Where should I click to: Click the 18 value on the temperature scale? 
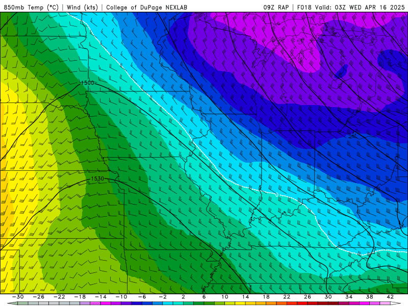point(266,297)
